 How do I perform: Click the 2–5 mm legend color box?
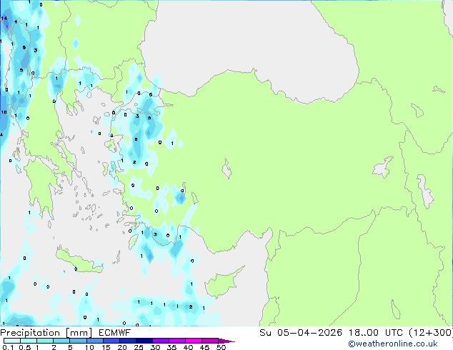pyautogui.click(x=61, y=341)
